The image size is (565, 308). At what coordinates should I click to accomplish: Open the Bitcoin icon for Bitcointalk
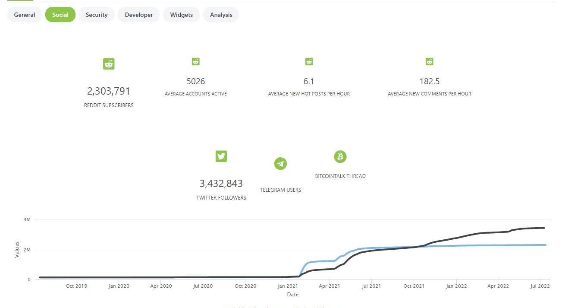pos(340,156)
